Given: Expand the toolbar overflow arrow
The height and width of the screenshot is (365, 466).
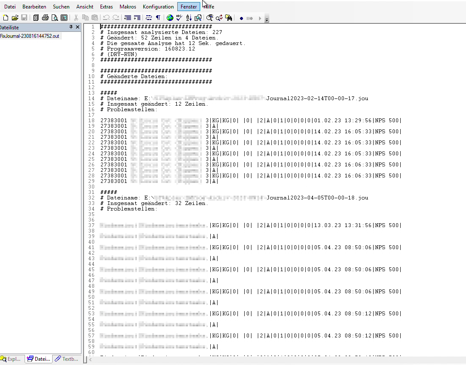Looking at the screenshot, I should [267, 19].
